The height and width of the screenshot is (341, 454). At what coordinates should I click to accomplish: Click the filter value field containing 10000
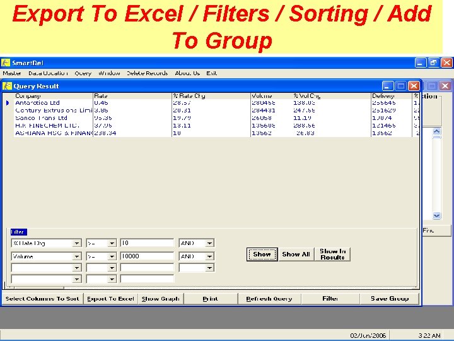click(x=147, y=256)
